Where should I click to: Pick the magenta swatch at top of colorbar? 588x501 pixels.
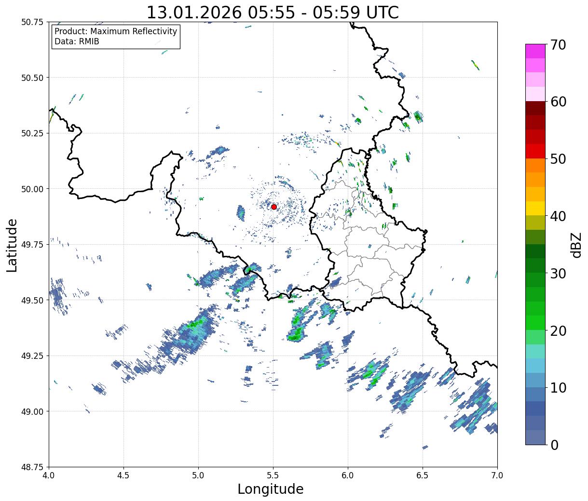(x=535, y=51)
